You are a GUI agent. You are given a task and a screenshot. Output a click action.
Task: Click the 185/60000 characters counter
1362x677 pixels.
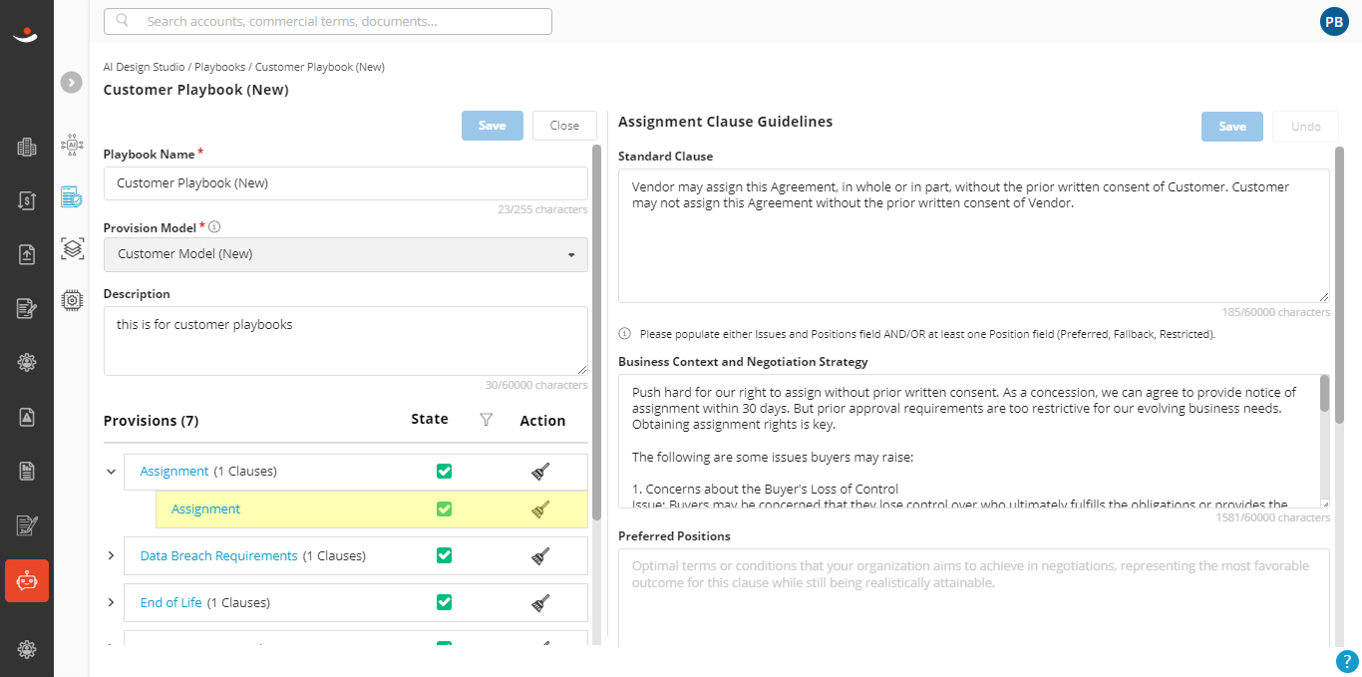point(1276,312)
